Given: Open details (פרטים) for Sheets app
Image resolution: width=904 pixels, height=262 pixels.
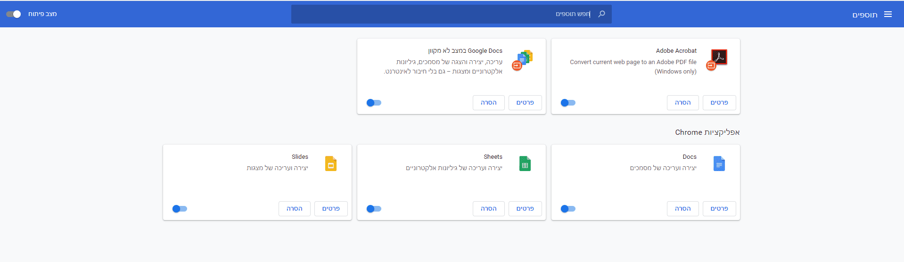Looking at the screenshot, I should [x=525, y=209].
